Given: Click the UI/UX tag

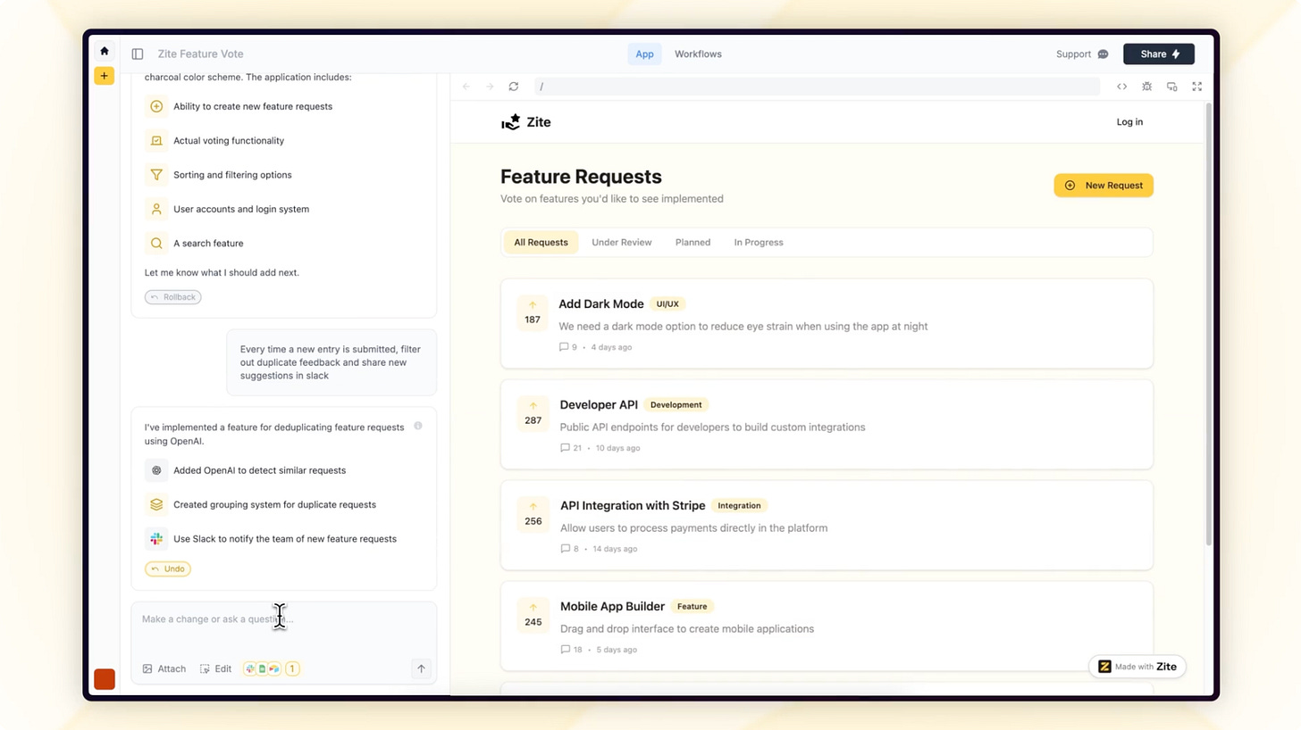Looking at the screenshot, I should [667, 304].
